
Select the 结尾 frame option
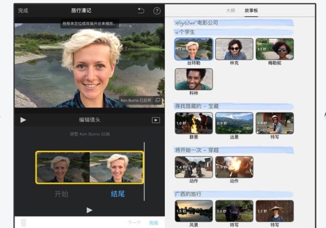(118, 194)
